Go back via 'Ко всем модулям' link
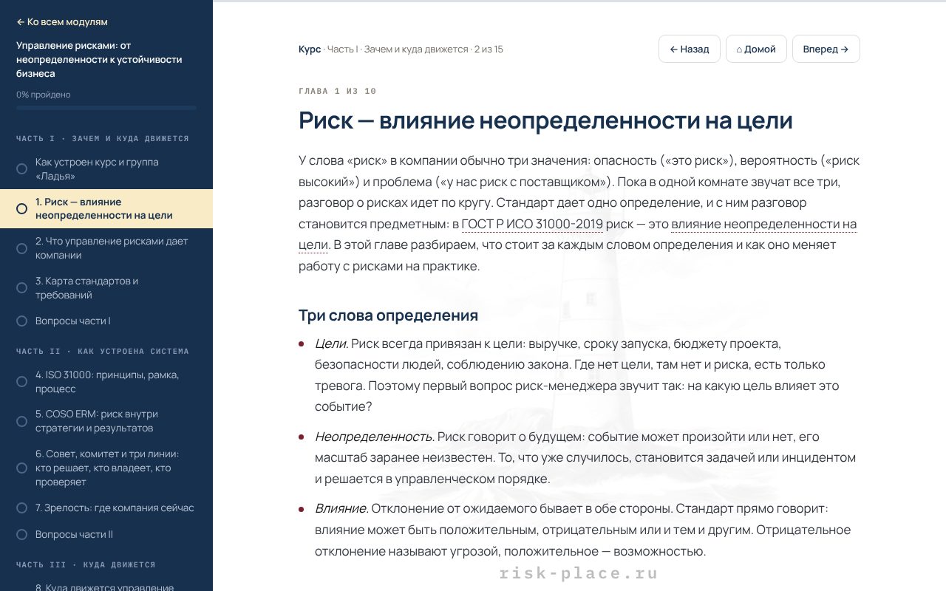 [x=62, y=22]
